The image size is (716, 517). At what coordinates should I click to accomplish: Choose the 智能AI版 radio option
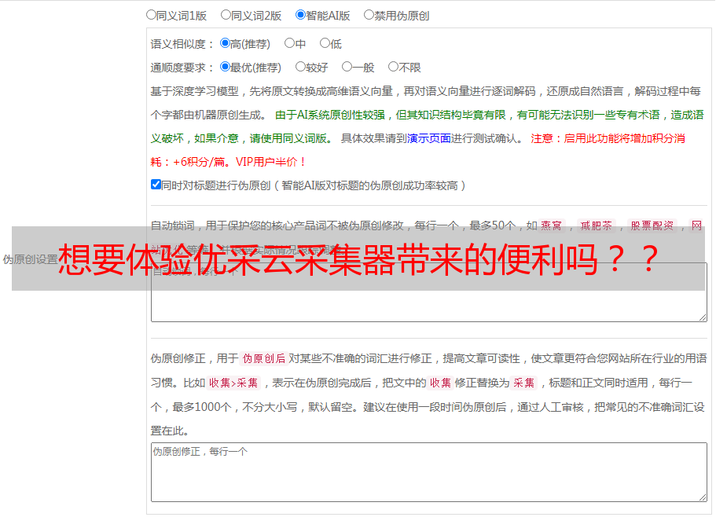[x=300, y=15]
